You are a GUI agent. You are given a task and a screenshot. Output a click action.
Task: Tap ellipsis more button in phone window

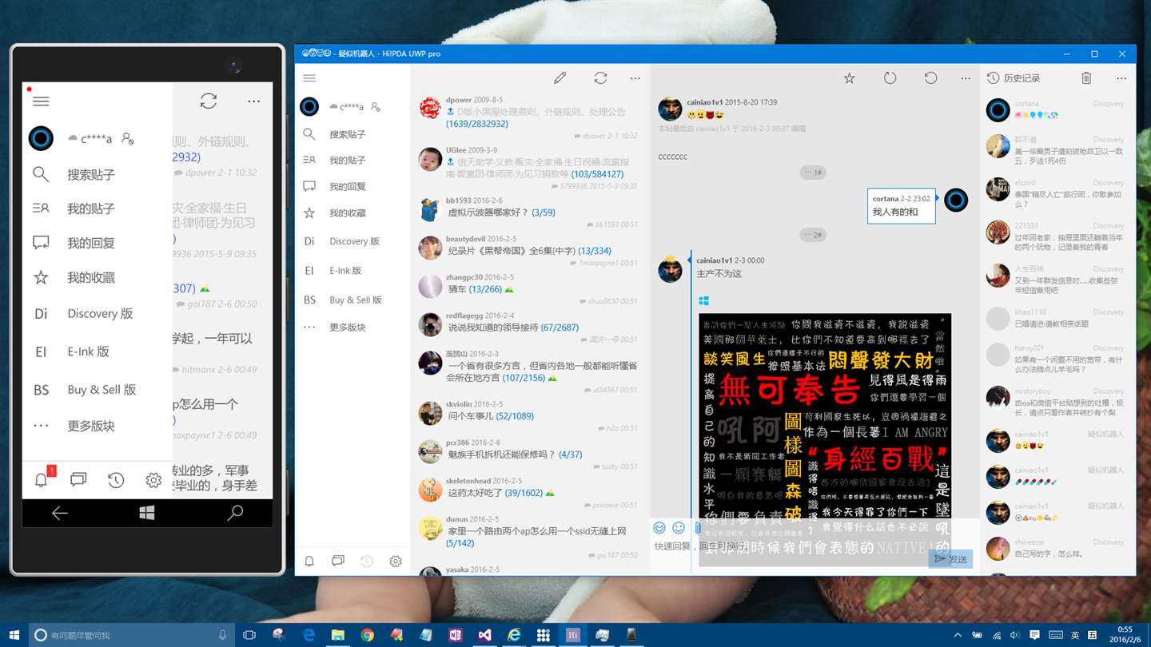254,101
